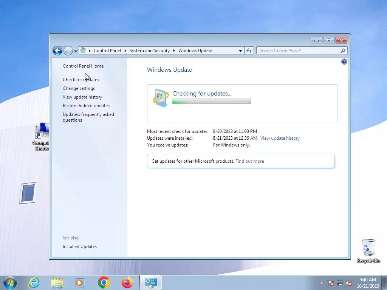Screen dimensions: 387x290
Task: Select the Recycle Bin desktop icon
Action: pos(368,251)
